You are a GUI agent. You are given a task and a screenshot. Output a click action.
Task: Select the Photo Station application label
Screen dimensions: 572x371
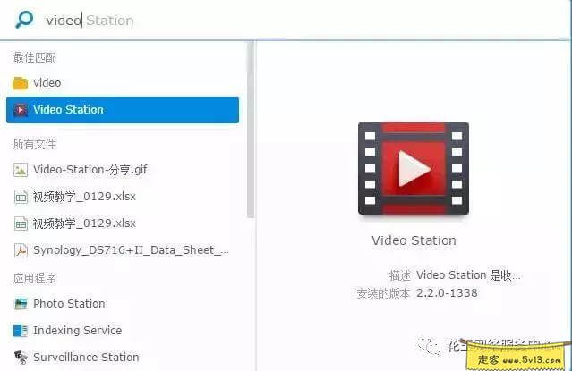[x=69, y=304]
